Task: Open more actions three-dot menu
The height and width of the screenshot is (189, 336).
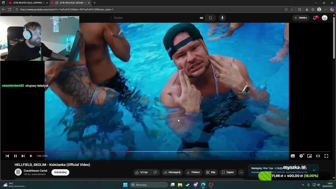Action: 241,172
